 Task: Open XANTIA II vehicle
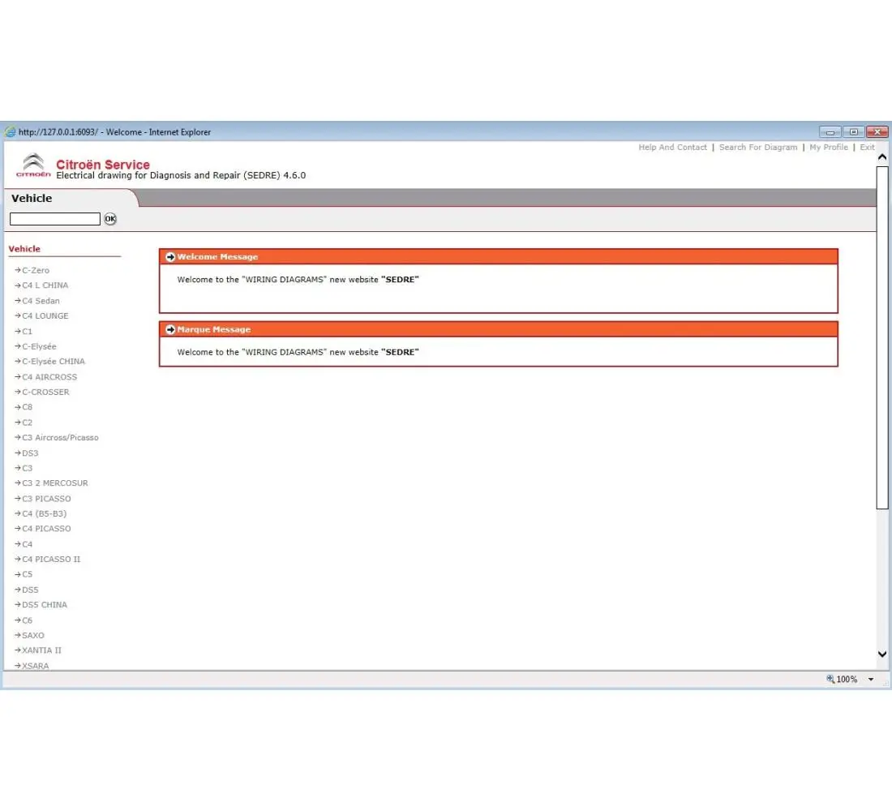[41, 650]
